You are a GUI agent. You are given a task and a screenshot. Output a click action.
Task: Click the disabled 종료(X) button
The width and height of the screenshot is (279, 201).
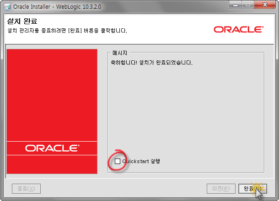(27, 189)
